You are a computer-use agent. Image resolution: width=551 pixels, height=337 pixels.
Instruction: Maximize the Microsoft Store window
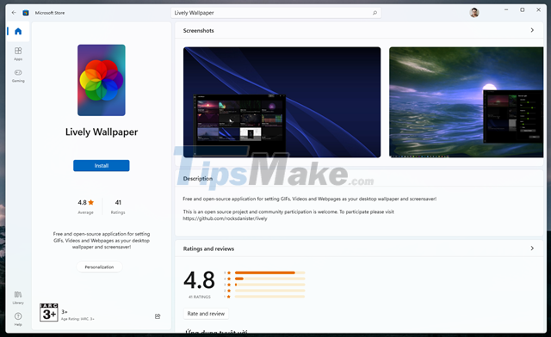pyautogui.click(x=523, y=9)
